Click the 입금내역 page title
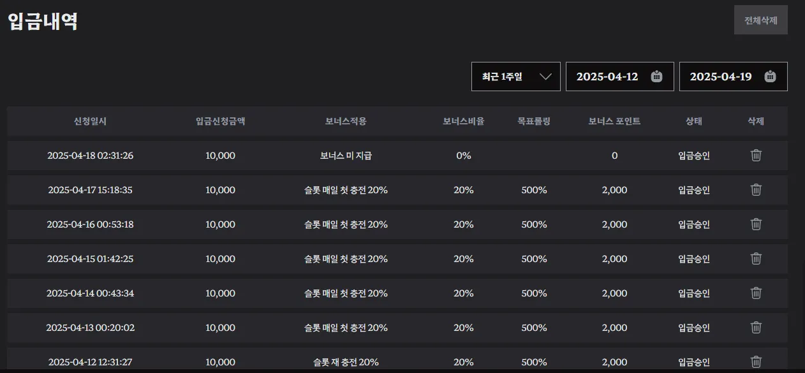Image resolution: width=805 pixels, height=373 pixels. [43, 21]
